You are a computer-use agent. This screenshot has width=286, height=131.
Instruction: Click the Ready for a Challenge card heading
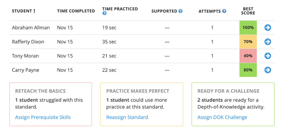point(228,91)
